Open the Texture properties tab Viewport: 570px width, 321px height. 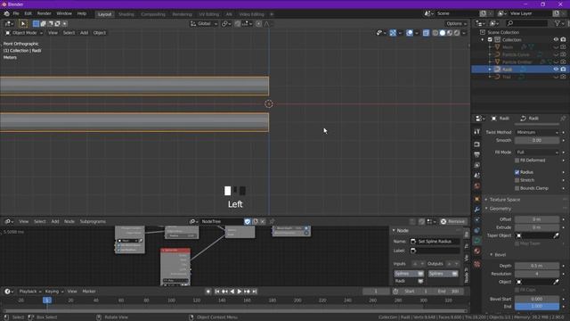coord(477,264)
